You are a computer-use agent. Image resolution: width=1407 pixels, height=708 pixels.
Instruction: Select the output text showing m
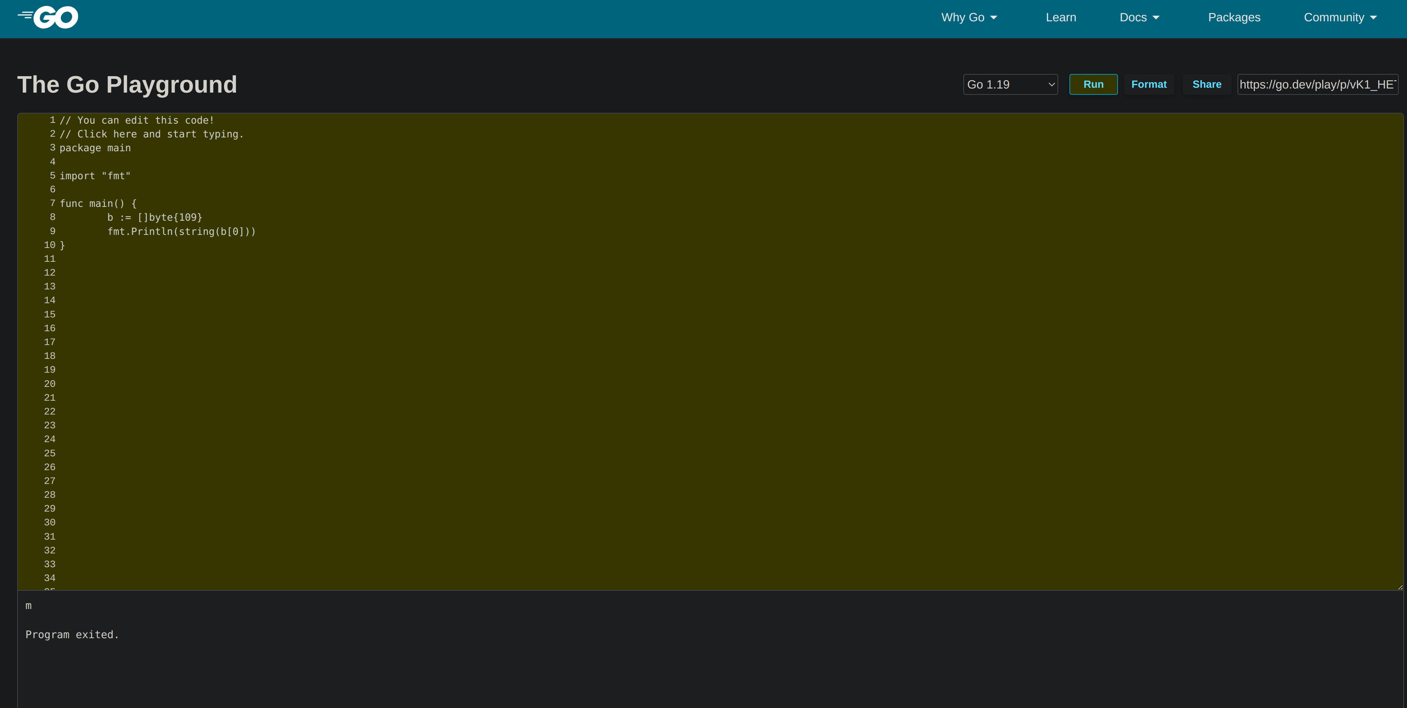tap(28, 605)
